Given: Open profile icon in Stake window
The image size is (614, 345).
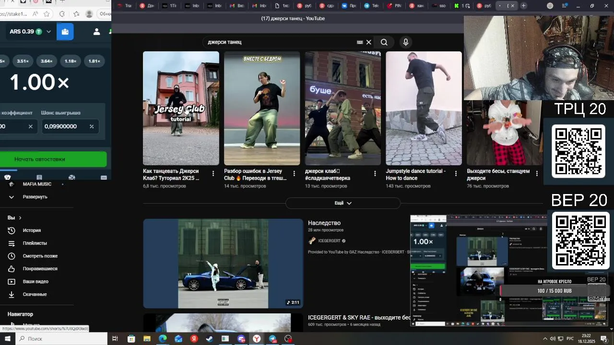Looking at the screenshot, I should (x=96, y=32).
